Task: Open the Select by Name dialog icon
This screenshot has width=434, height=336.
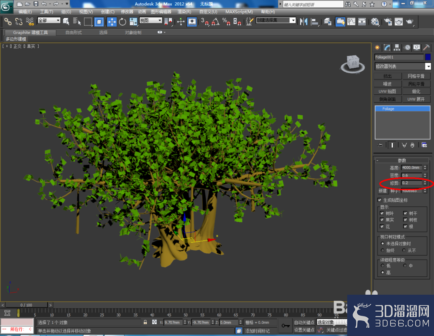Action: (x=77, y=21)
